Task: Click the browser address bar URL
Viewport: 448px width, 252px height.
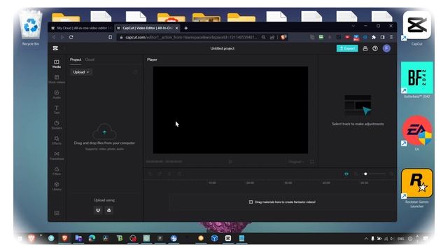Action: pos(191,37)
